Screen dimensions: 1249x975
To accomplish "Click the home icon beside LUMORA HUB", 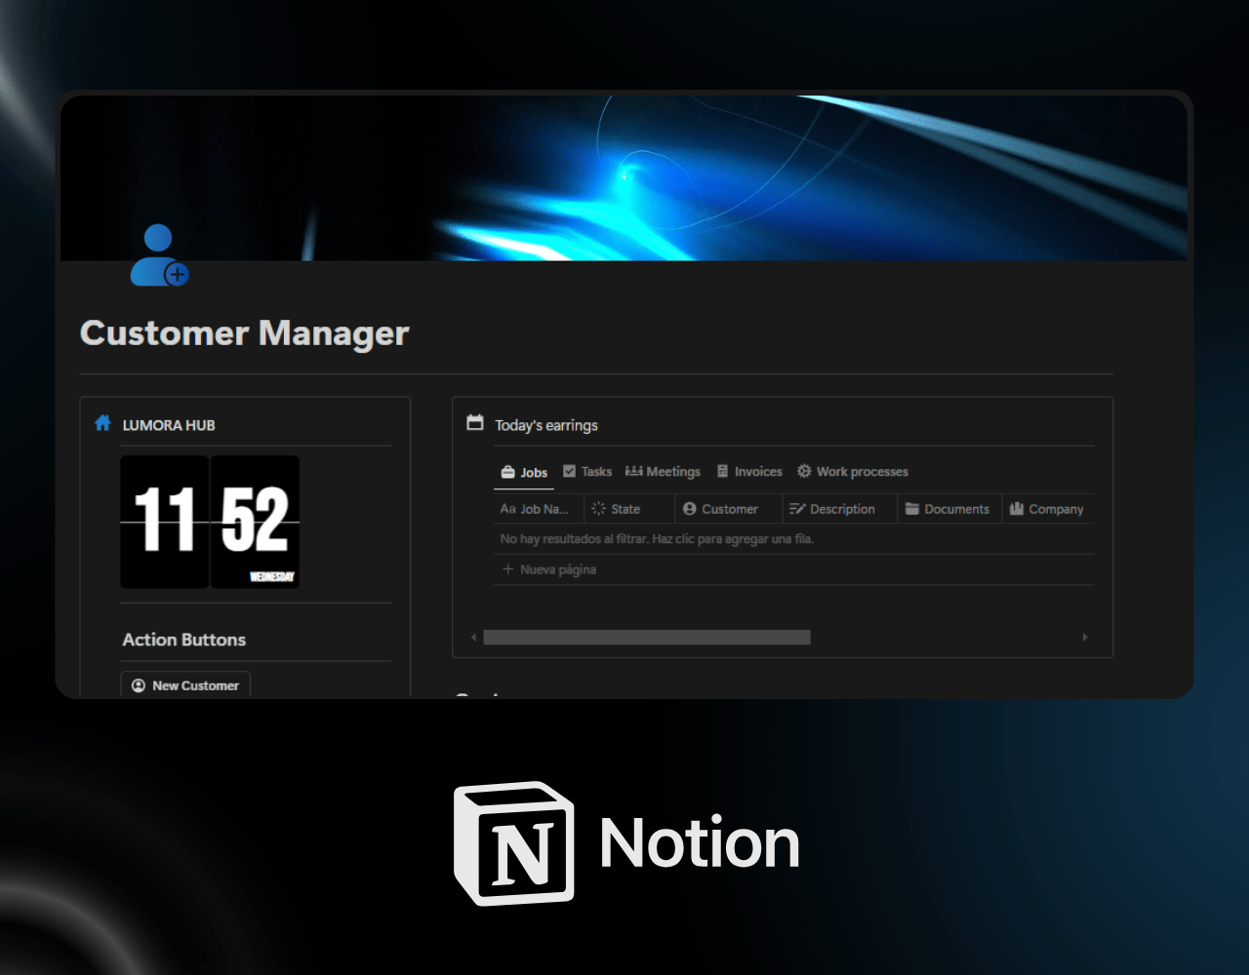I will tap(102, 423).
